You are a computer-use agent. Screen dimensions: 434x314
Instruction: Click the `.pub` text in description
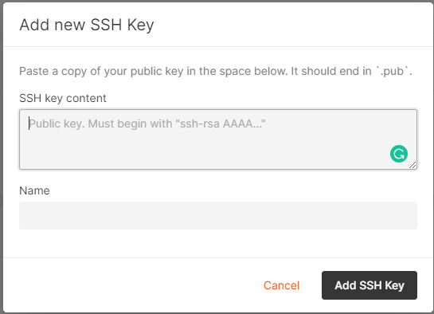393,71
